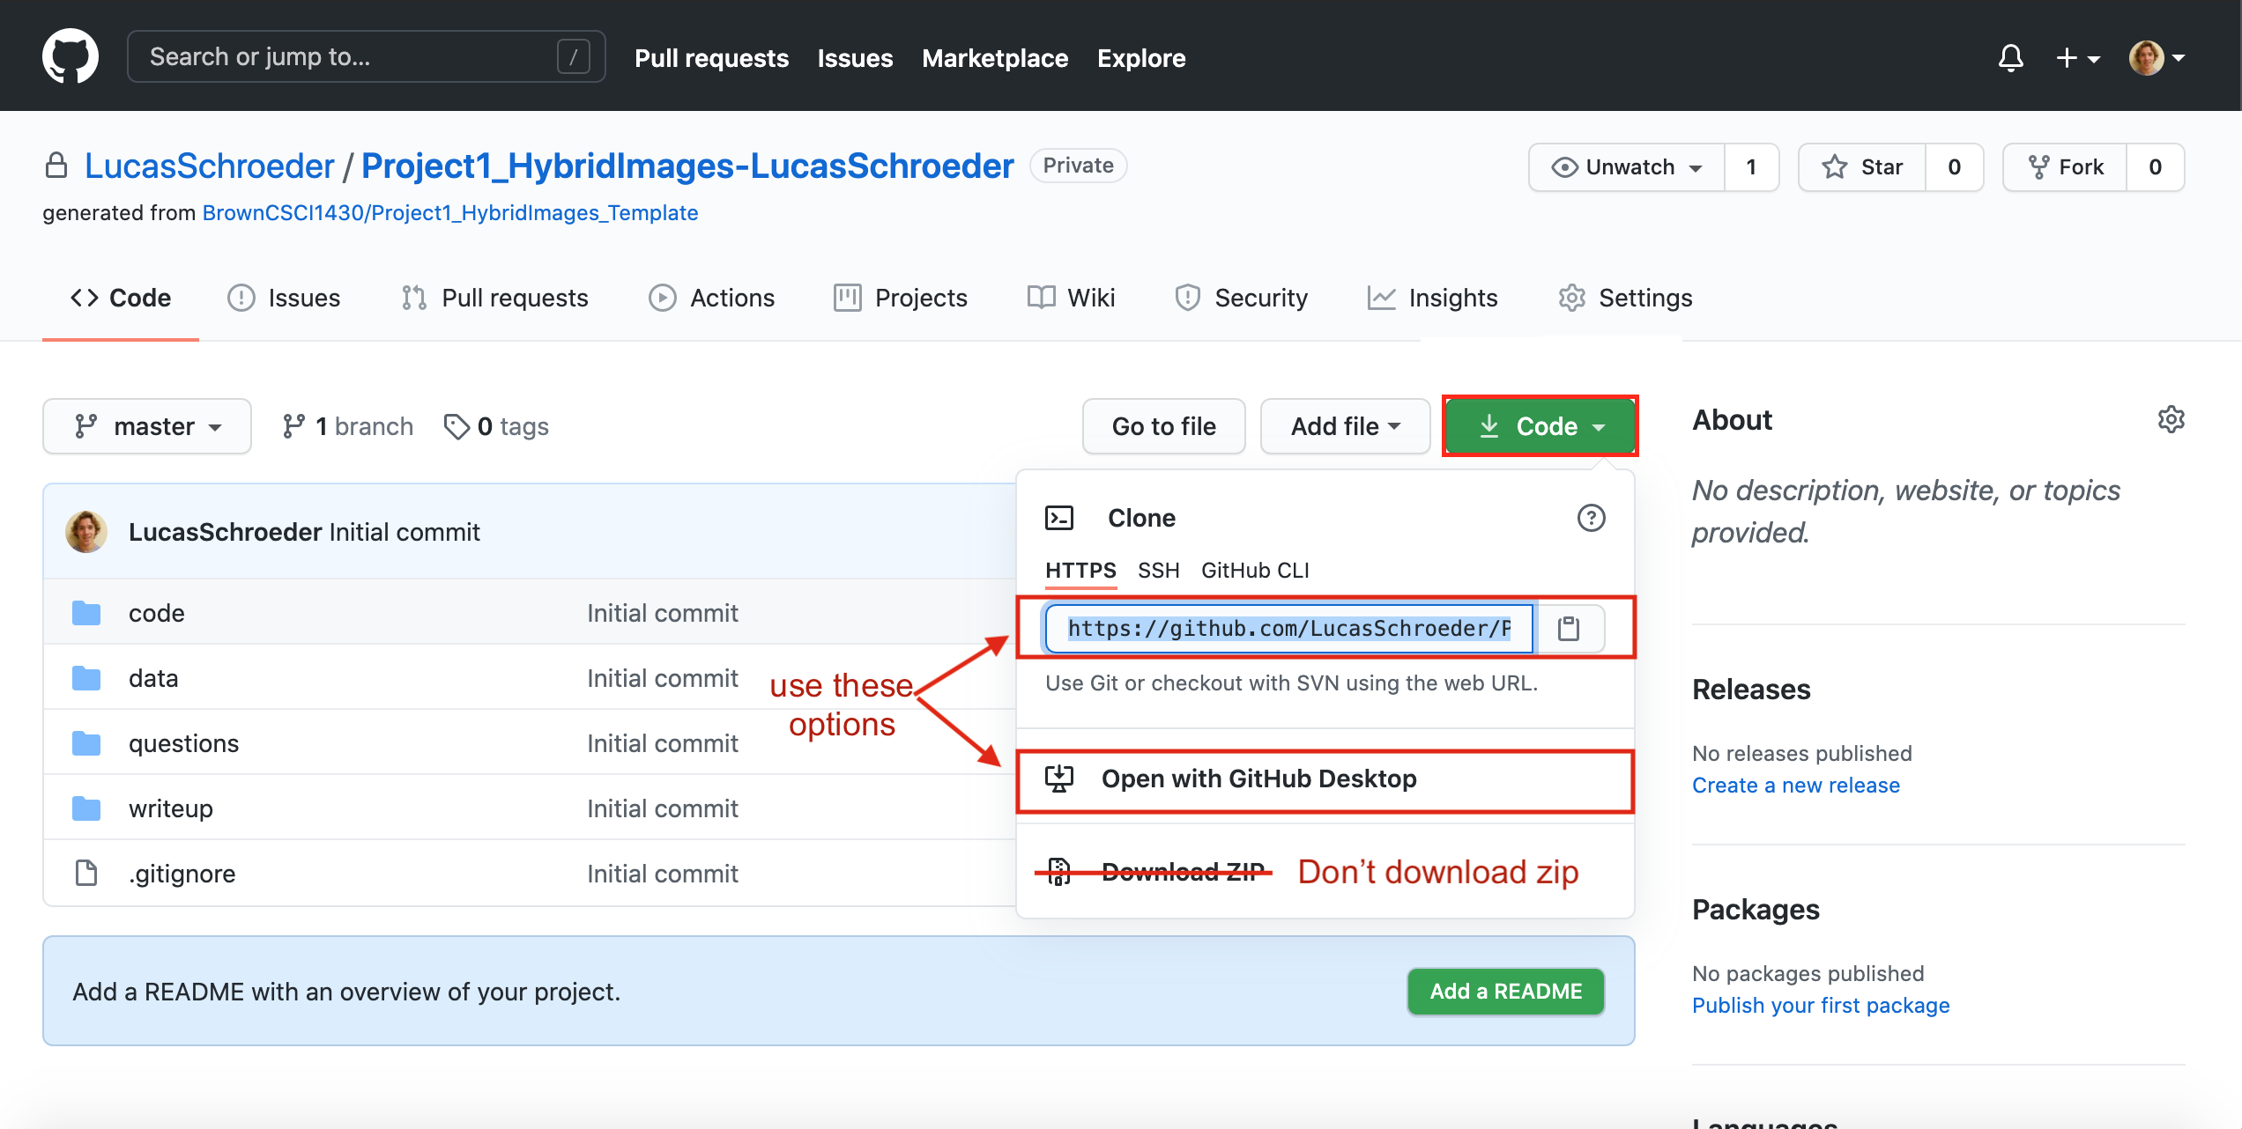This screenshot has width=2242, height=1129.
Task: Copy the clone URL with the clipboard icon
Action: point(1570,628)
